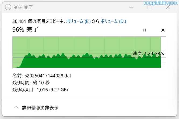Viewport: 179px width, 119px height.
Task: Close the copy dialog window
Action: 168,8
